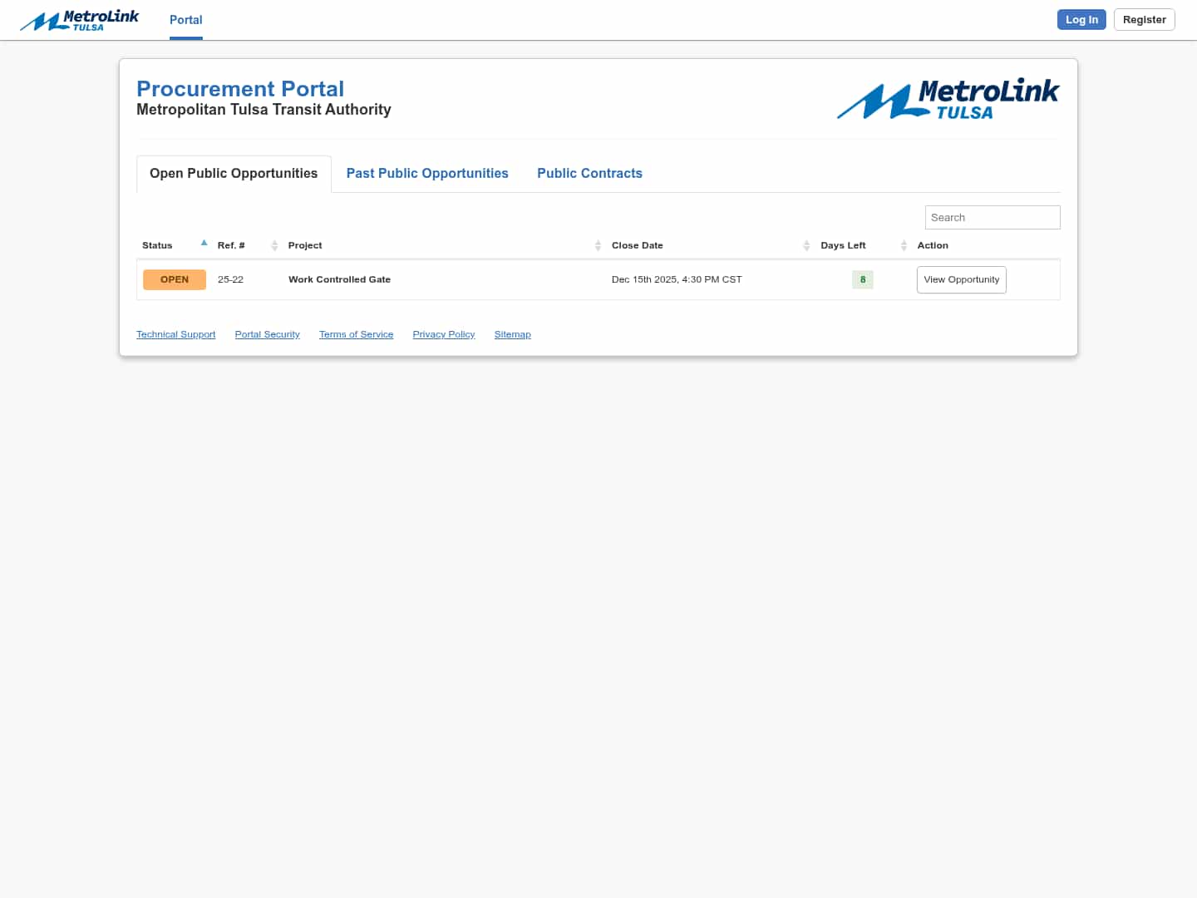Click View Opportunity for Work Controlled Gate
This screenshot has height=898, width=1197.
962,280
